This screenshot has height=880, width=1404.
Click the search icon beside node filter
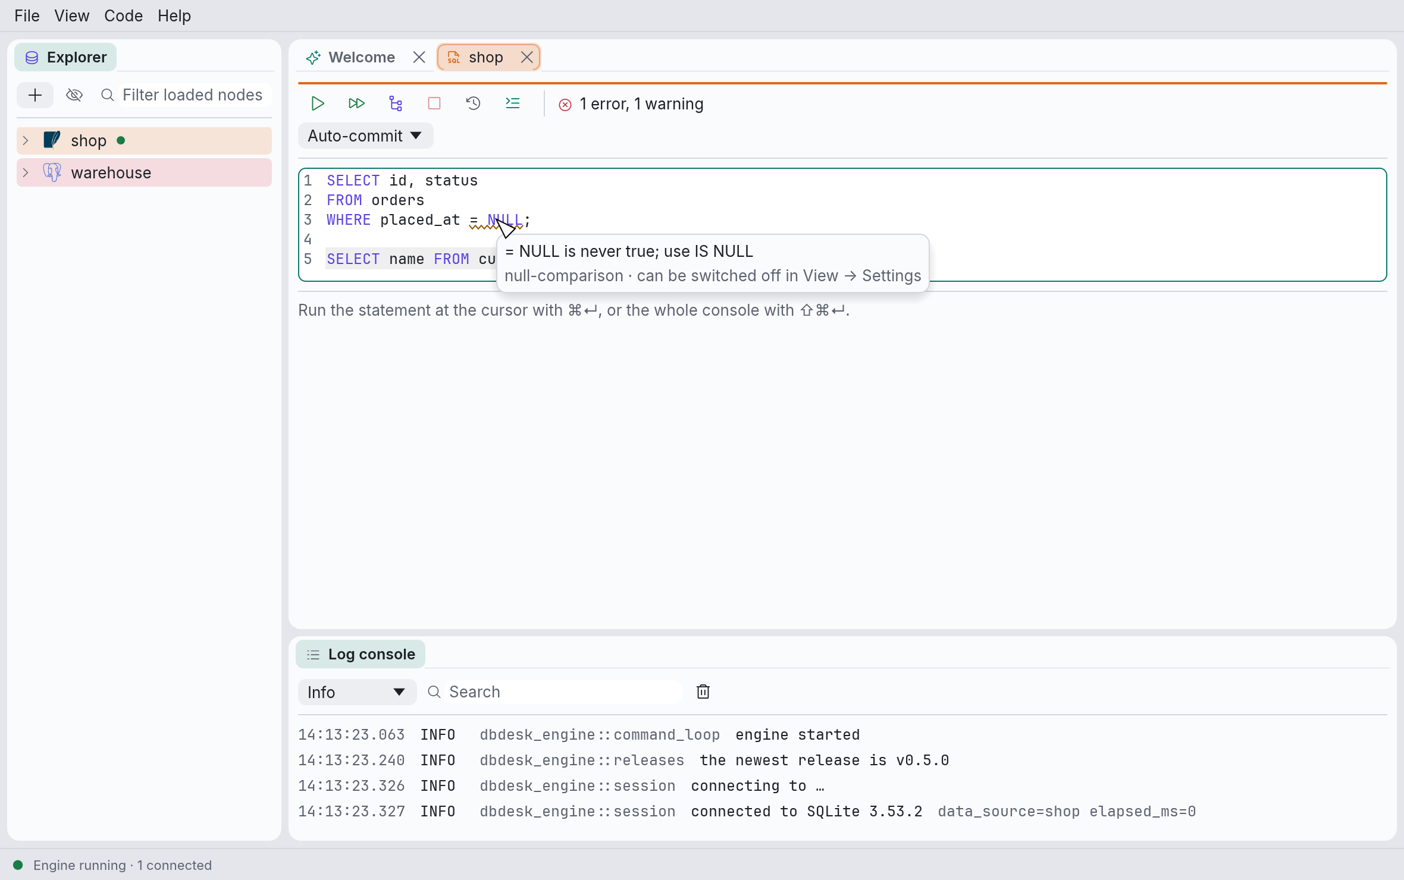pos(108,95)
